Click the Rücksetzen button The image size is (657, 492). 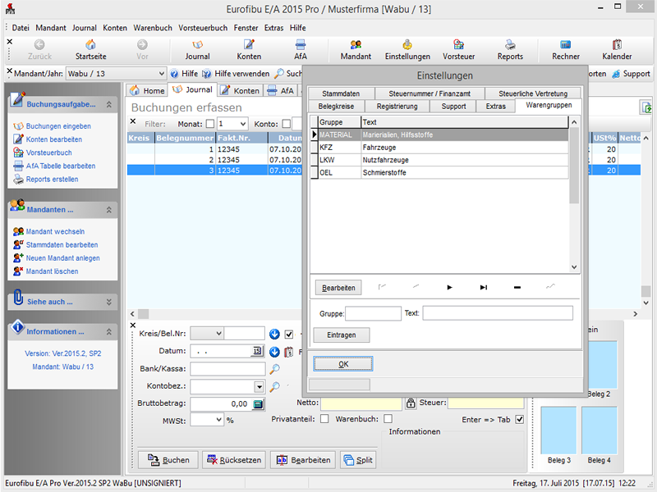point(234,460)
